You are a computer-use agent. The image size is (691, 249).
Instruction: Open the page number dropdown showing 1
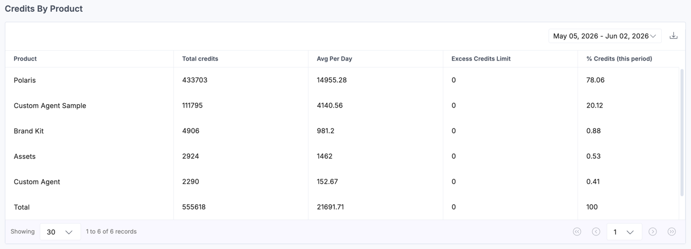624,232
